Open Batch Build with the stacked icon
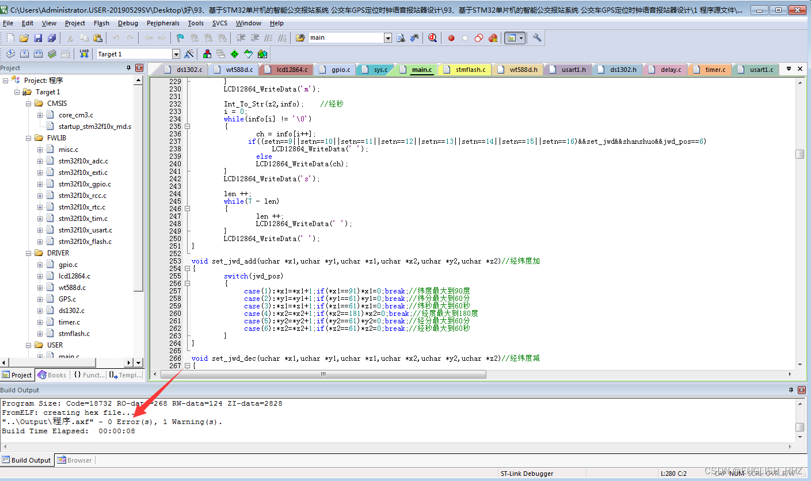Image resolution: width=811 pixels, height=481 pixels. pos(52,54)
